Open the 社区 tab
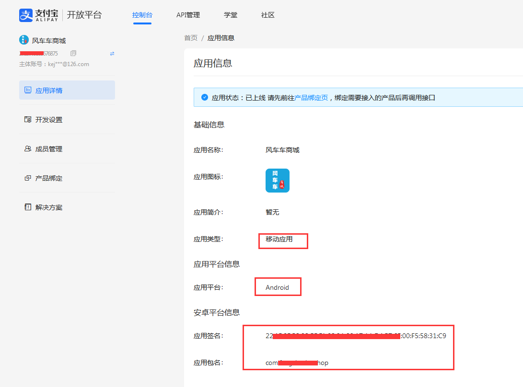523x387 pixels. [x=267, y=15]
